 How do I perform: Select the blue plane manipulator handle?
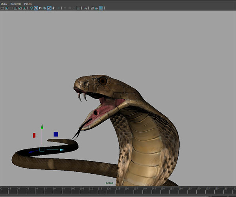(x=56, y=134)
